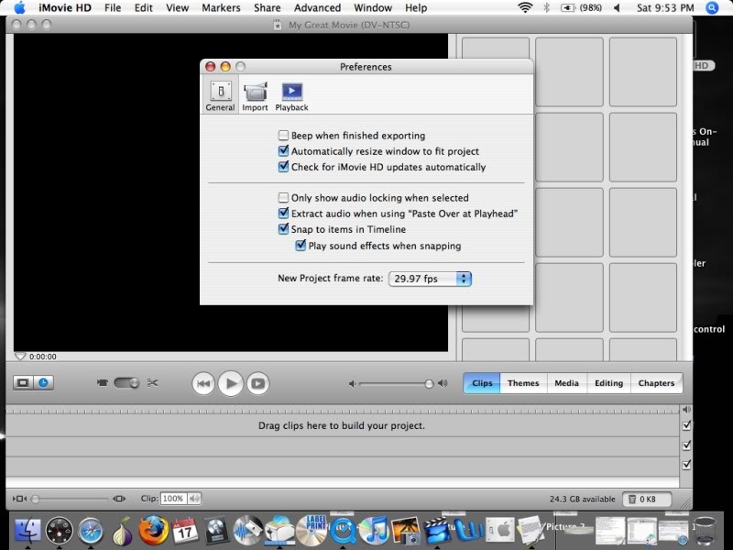Play movie in full screen
Image resolution: width=733 pixels, height=550 pixels.
[x=258, y=383]
